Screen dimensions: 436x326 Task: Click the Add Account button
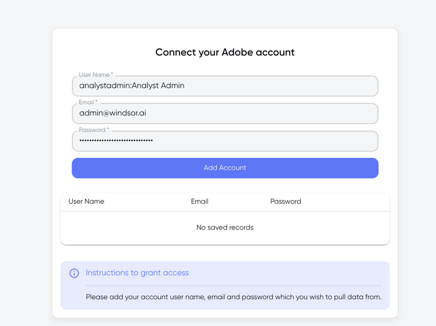point(225,168)
